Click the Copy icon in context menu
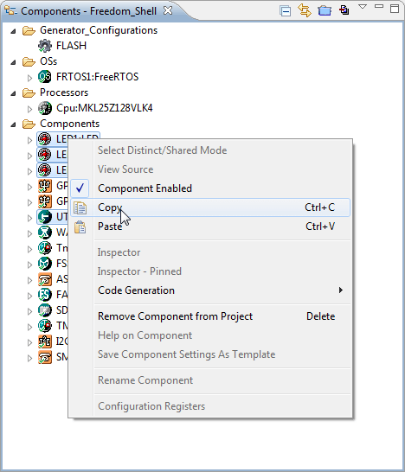This screenshot has height=472, width=405. pyautogui.click(x=80, y=207)
